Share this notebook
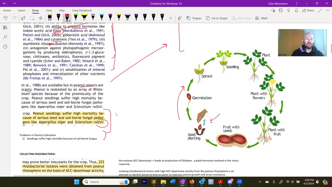 (308, 10)
